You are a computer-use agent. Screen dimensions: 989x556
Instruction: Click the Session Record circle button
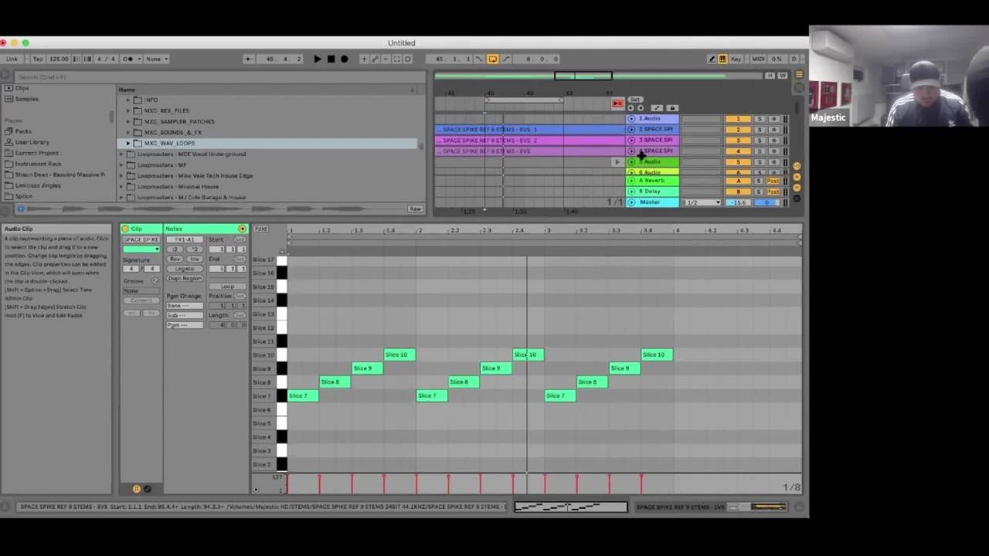(x=408, y=59)
